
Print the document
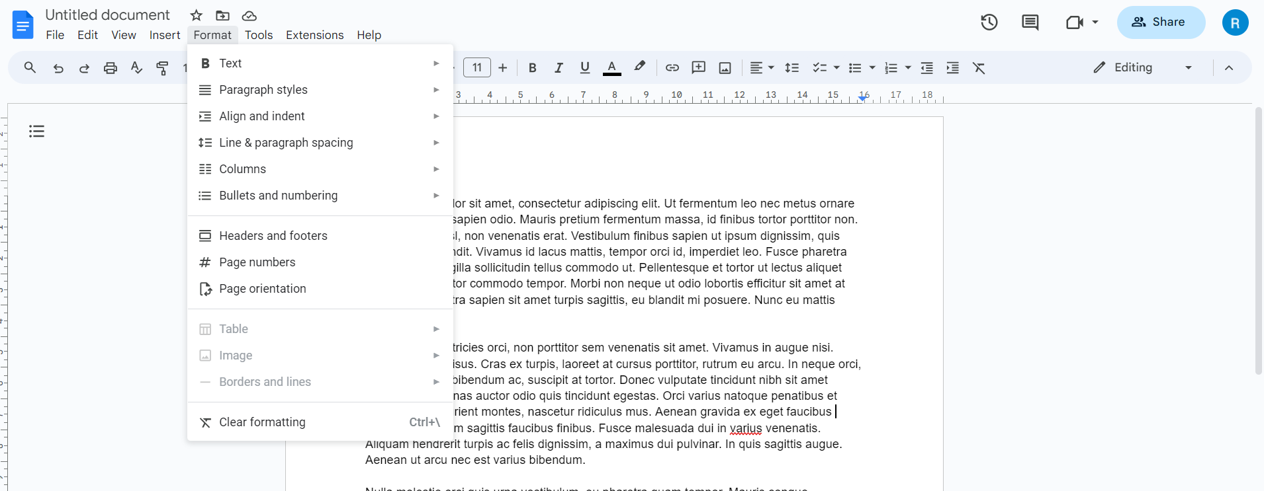[x=111, y=67]
